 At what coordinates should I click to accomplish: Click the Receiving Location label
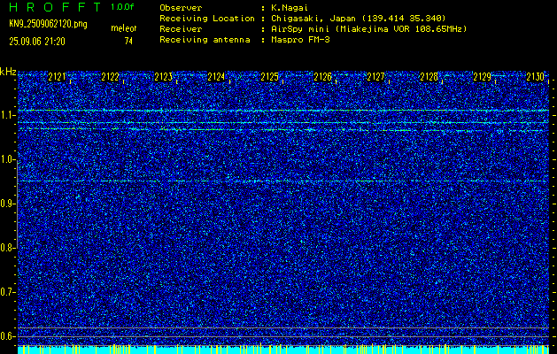tap(207, 19)
